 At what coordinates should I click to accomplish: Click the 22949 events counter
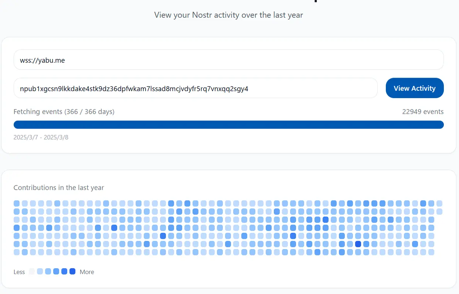pos(423,112)
